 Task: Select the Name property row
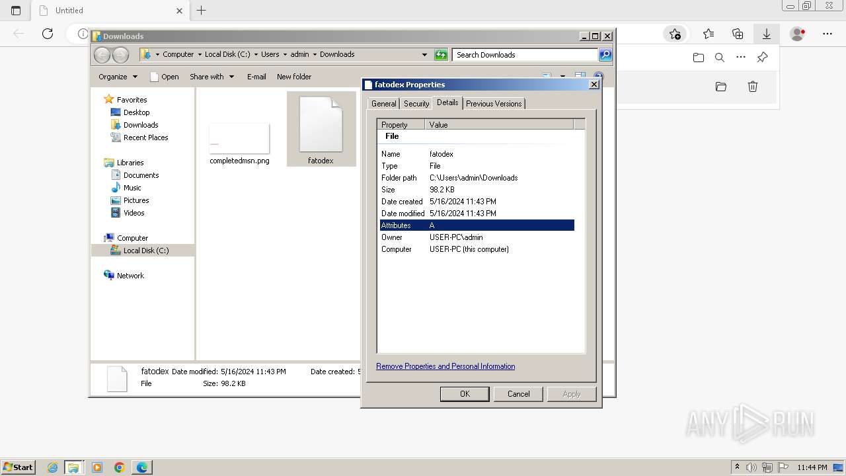[477, 154]
